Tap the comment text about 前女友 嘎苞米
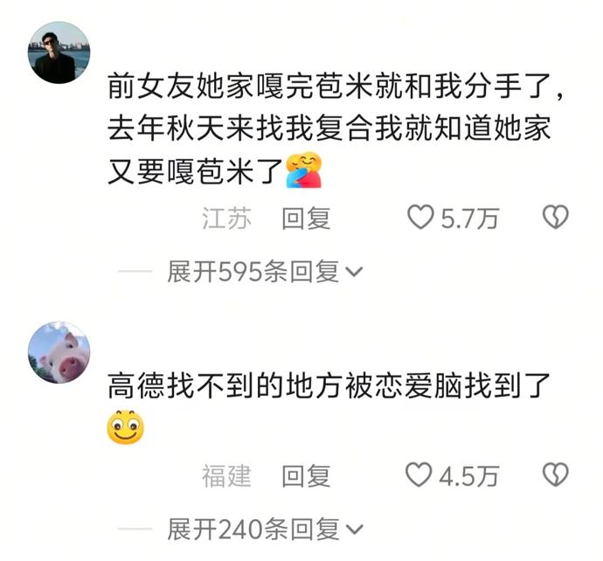603x561 pixels. click(336, 128)
